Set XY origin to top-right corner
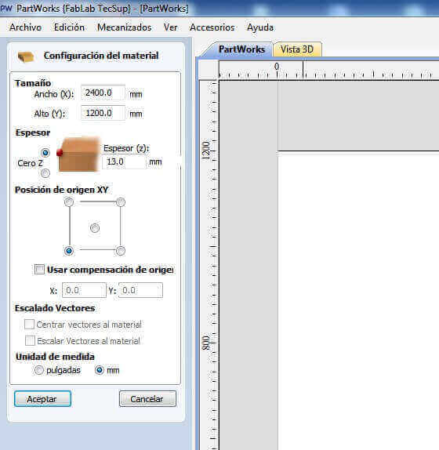Screen dimensions: 439x450 121,202
